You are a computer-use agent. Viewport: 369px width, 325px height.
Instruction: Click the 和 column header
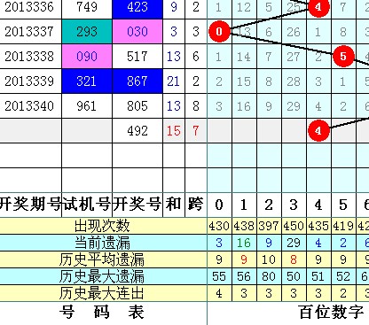(174, 205)
